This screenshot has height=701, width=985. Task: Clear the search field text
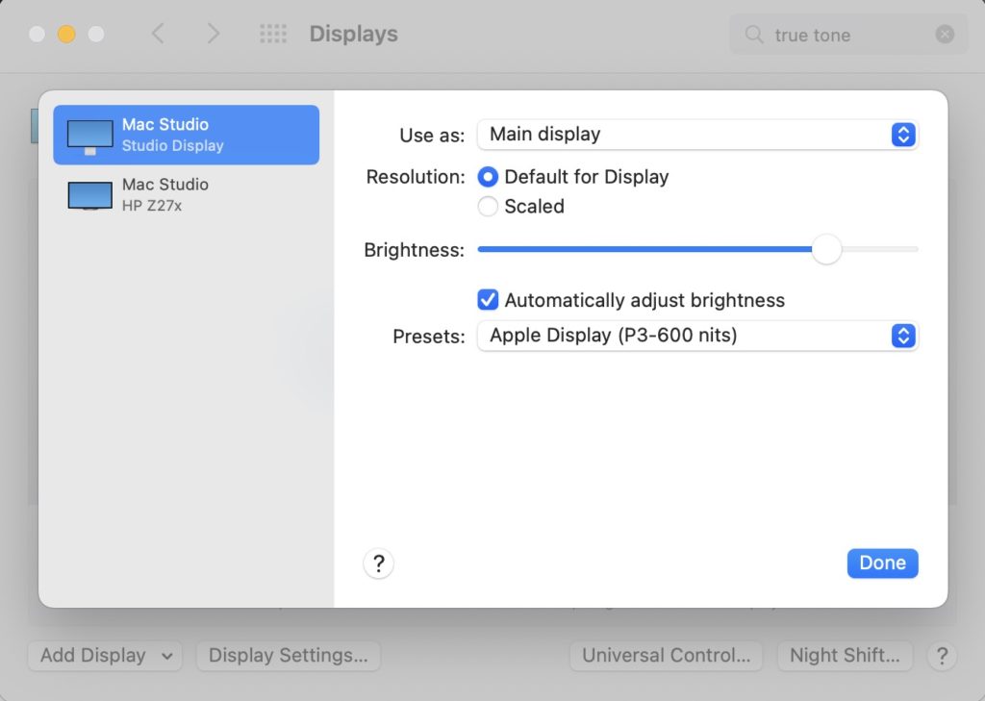pos(945,34)
